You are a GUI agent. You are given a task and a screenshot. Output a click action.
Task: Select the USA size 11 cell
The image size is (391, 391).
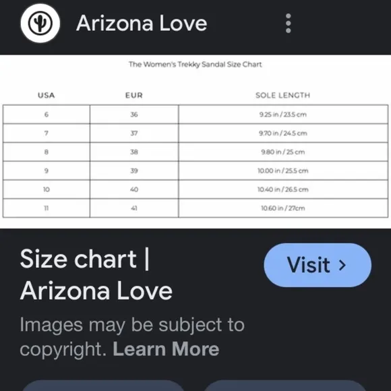click(x=47, y=208)
